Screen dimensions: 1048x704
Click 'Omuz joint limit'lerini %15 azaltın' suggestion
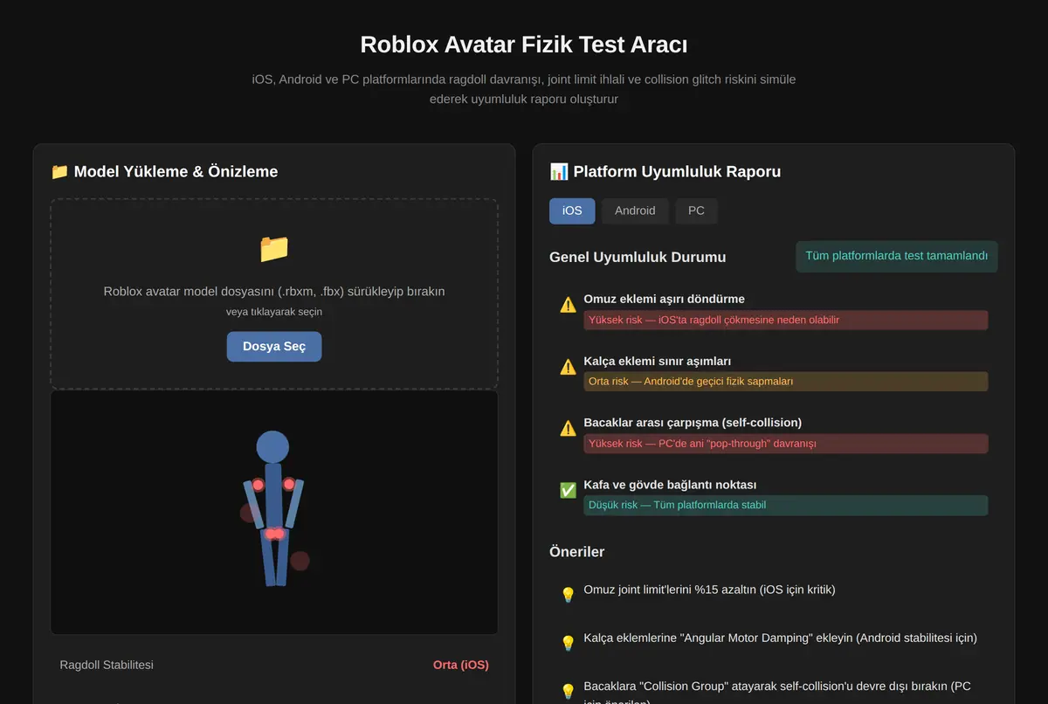coord(709,590)
